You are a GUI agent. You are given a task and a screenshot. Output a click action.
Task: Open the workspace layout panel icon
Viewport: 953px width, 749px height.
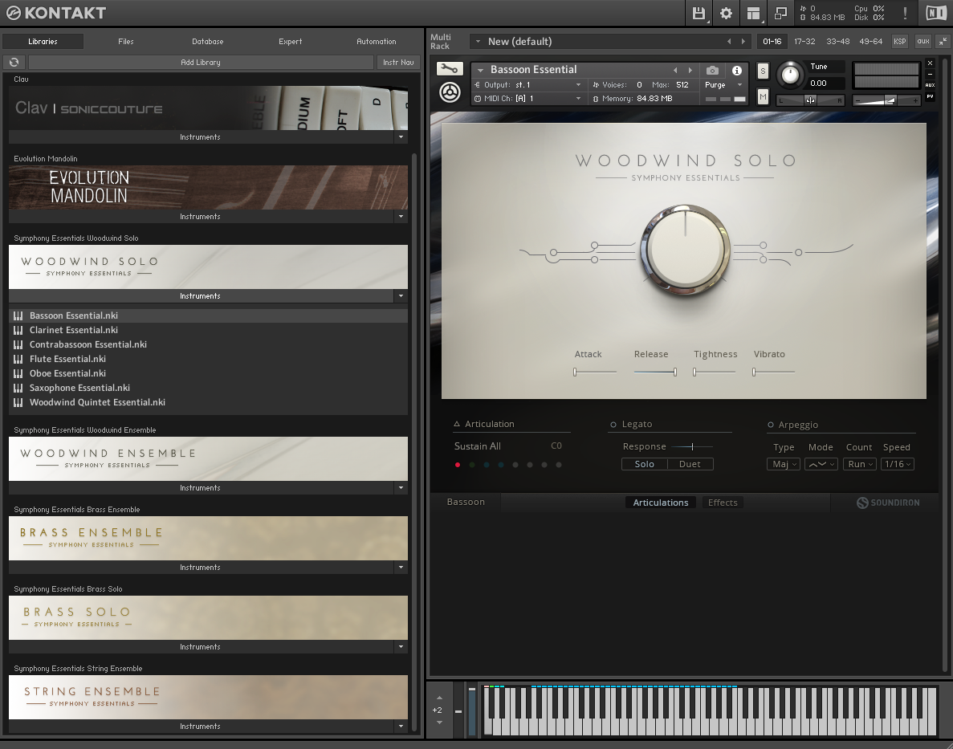[753, 13]
